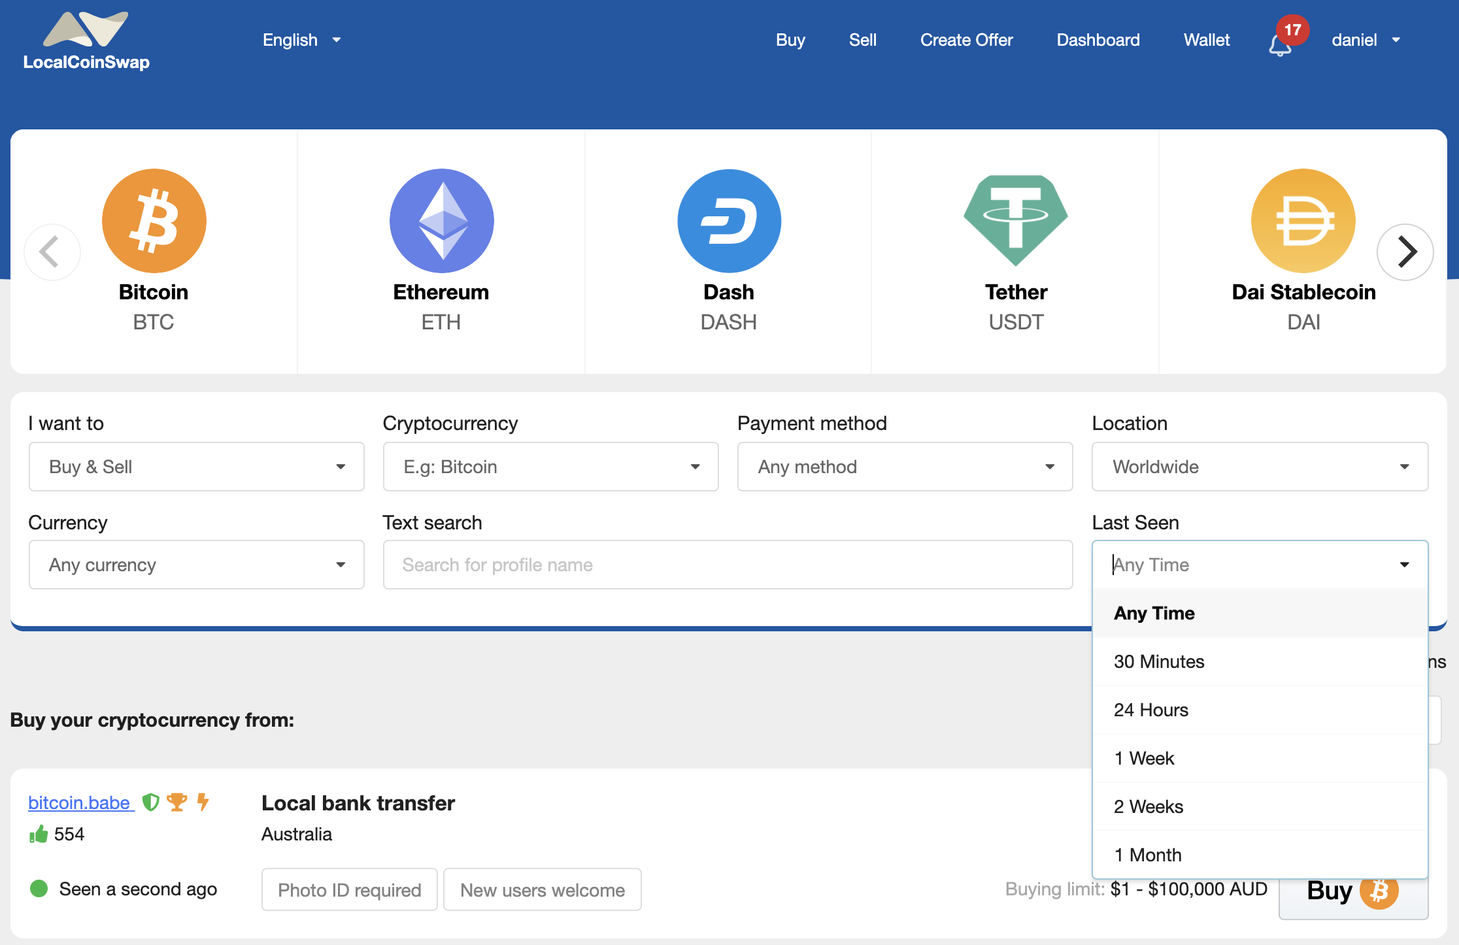Select the Bitcoin coin icon

tap(154, 221)
